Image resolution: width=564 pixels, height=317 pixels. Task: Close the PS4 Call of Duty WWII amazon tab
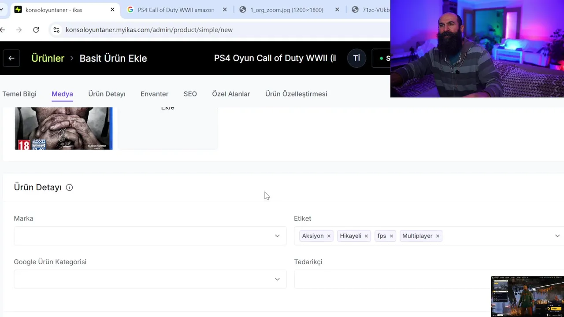[225, 10]
